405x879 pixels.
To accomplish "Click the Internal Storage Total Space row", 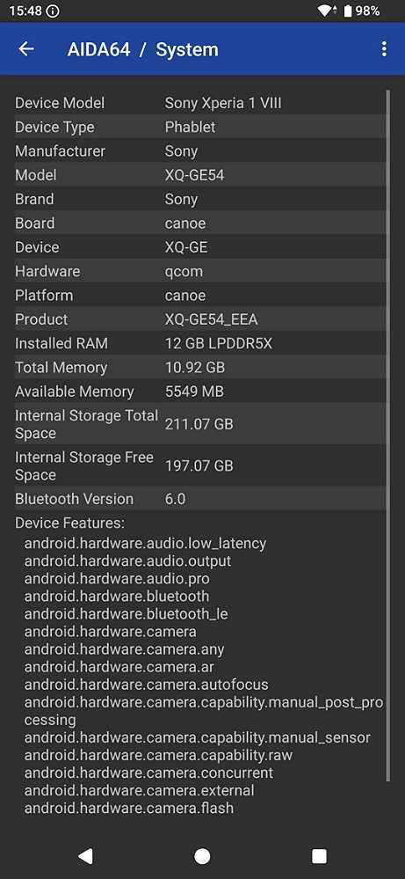I will click(200, 424).
